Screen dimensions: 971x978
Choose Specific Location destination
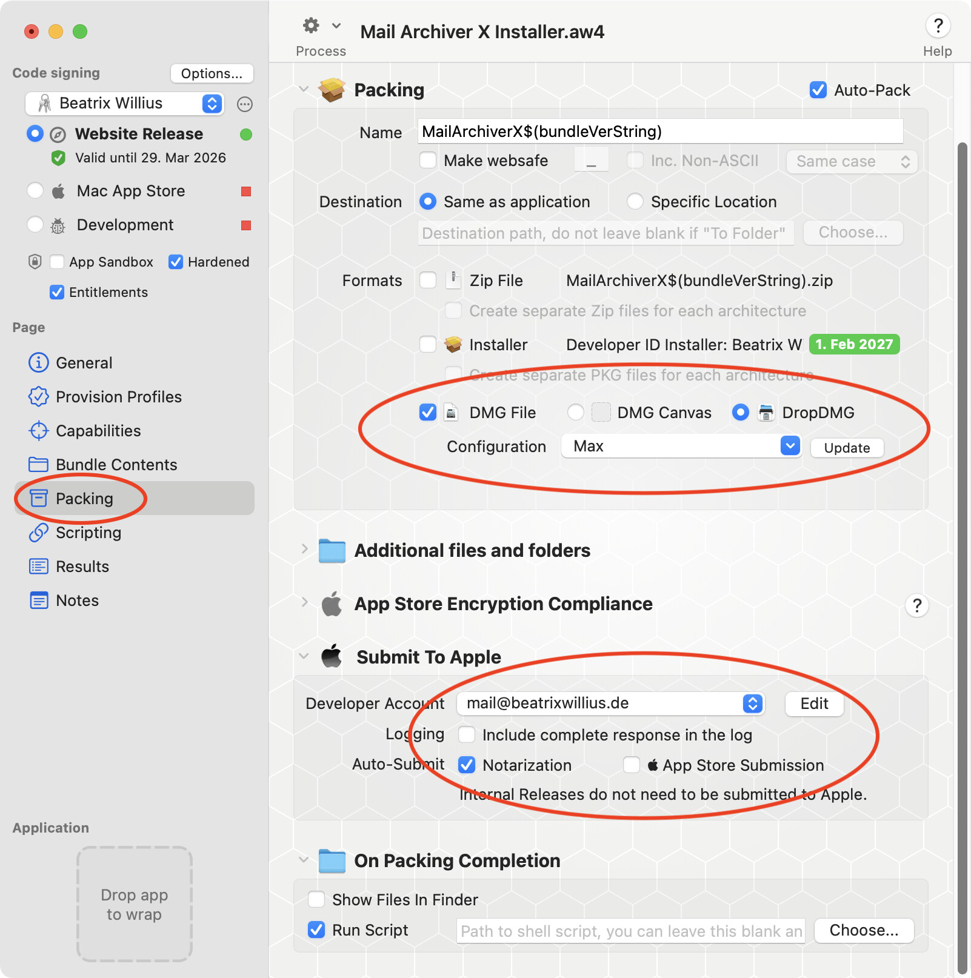(x=635, y=201)
